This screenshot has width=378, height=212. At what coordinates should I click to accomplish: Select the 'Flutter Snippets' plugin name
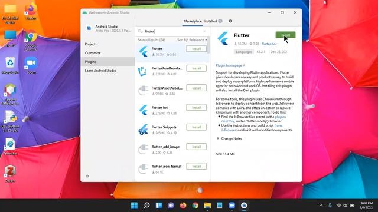point(164,127)
